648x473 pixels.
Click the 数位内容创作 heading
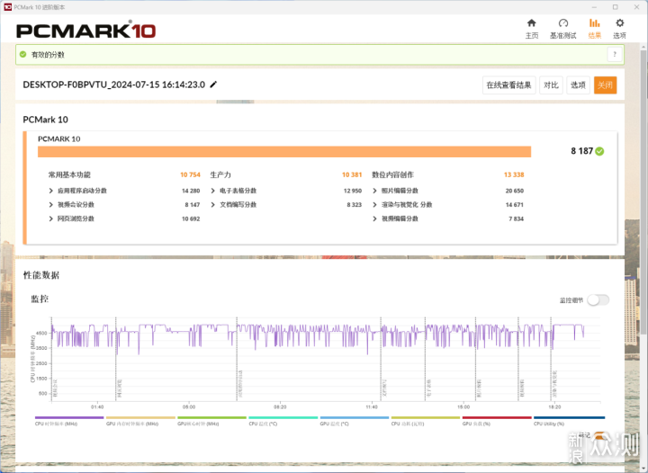[392, 175]
